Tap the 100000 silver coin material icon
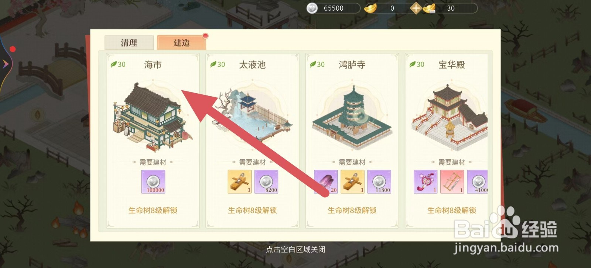The image size is (591, 268). [x=153, y=182]
